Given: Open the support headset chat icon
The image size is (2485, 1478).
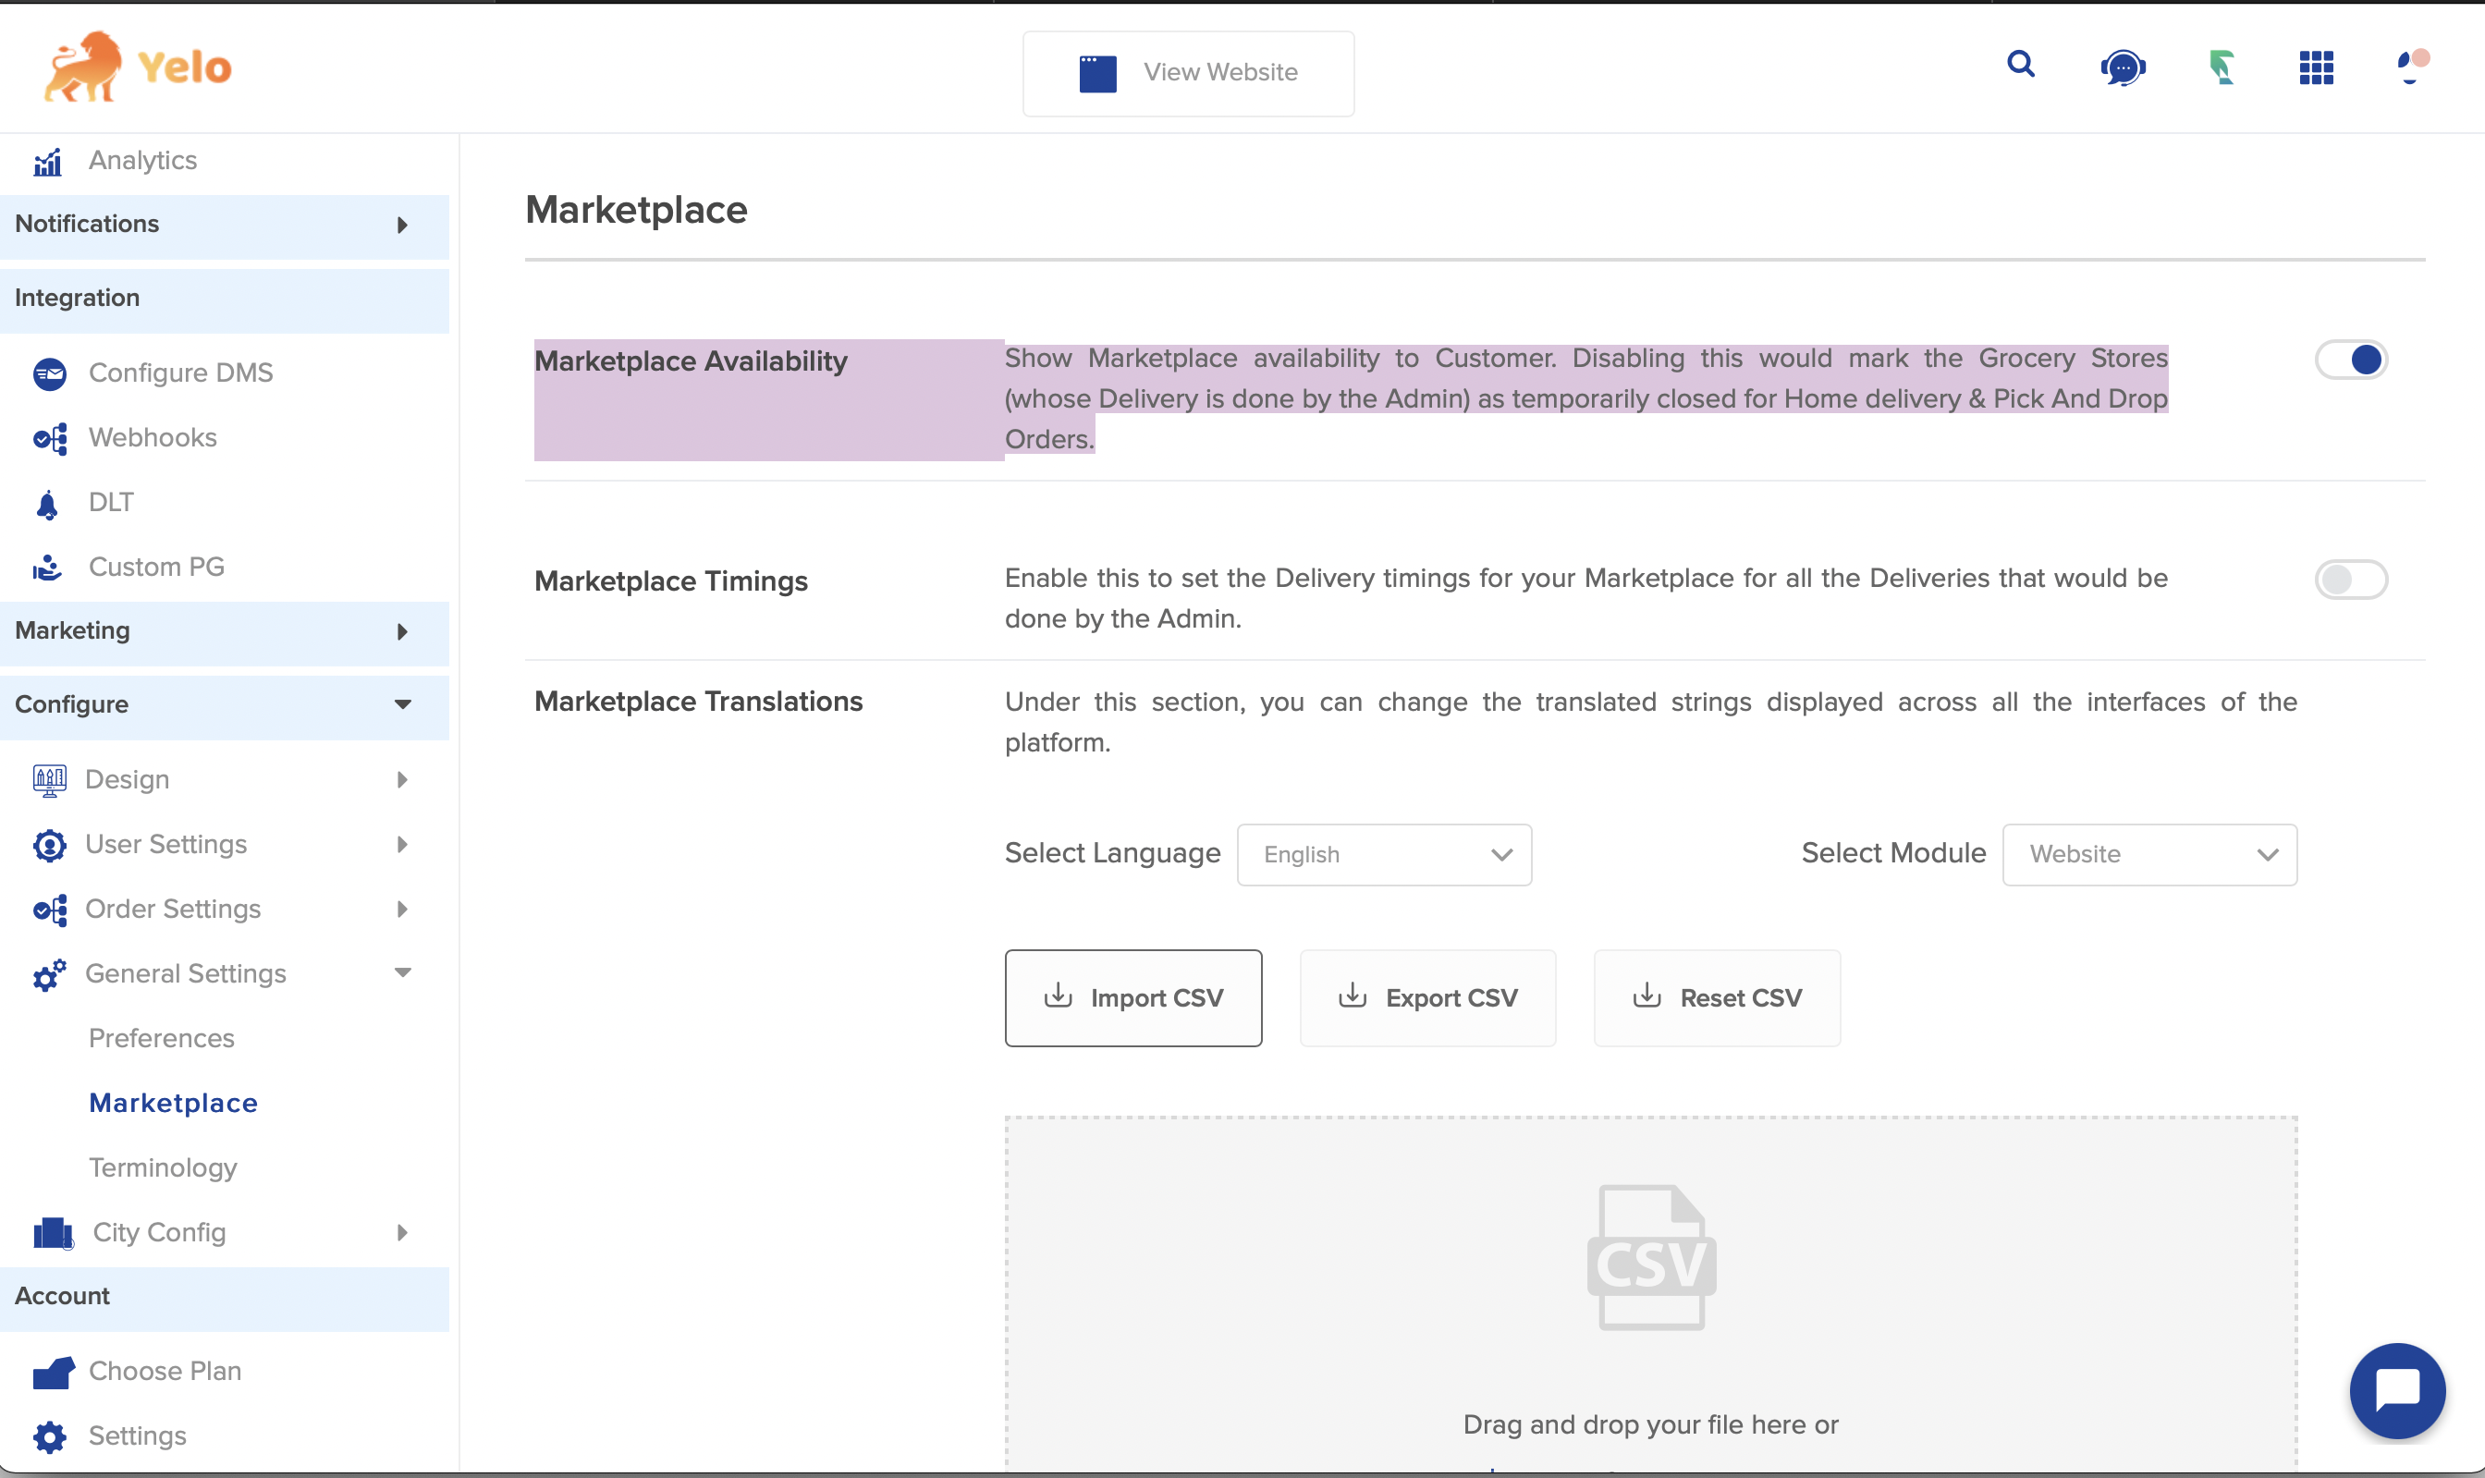Looking at the screenshot, I should 2123,67.
